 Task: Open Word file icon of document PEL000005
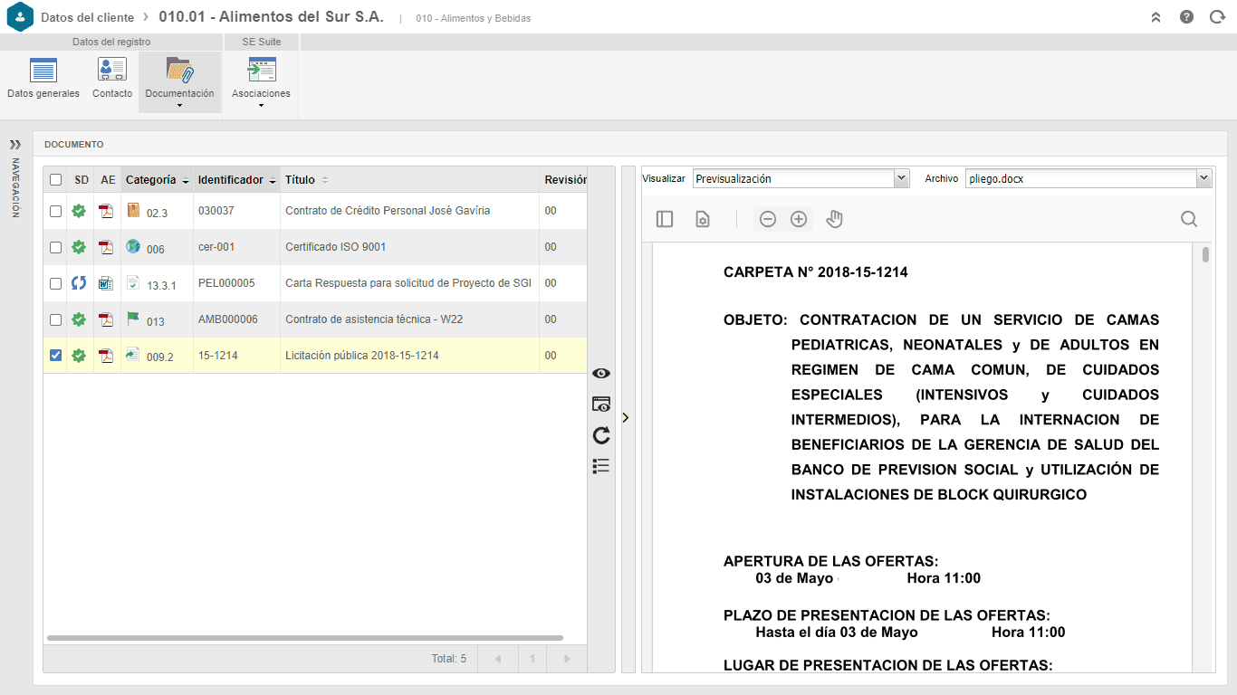(107, 283)
